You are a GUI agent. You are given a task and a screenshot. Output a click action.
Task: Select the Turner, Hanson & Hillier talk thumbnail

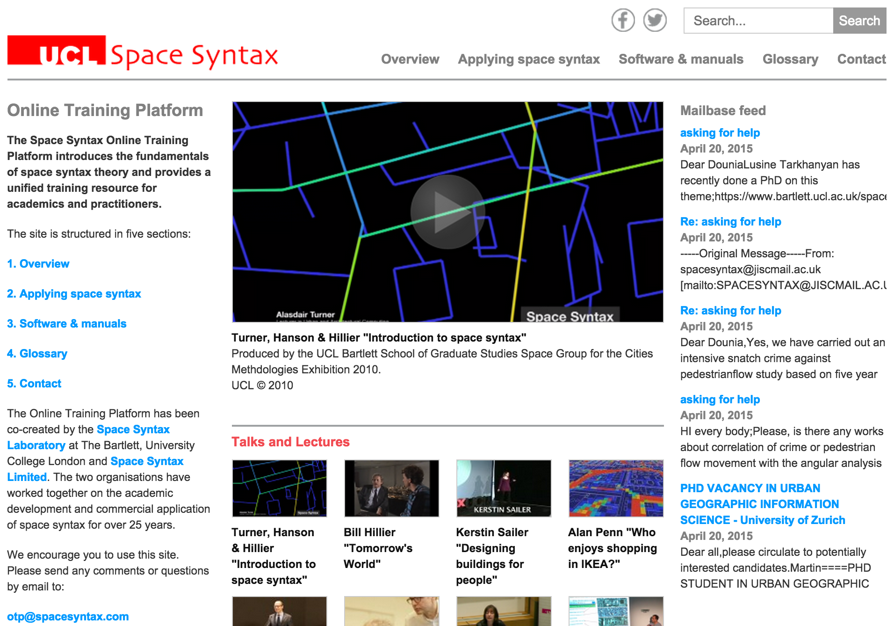click(279, 488)
